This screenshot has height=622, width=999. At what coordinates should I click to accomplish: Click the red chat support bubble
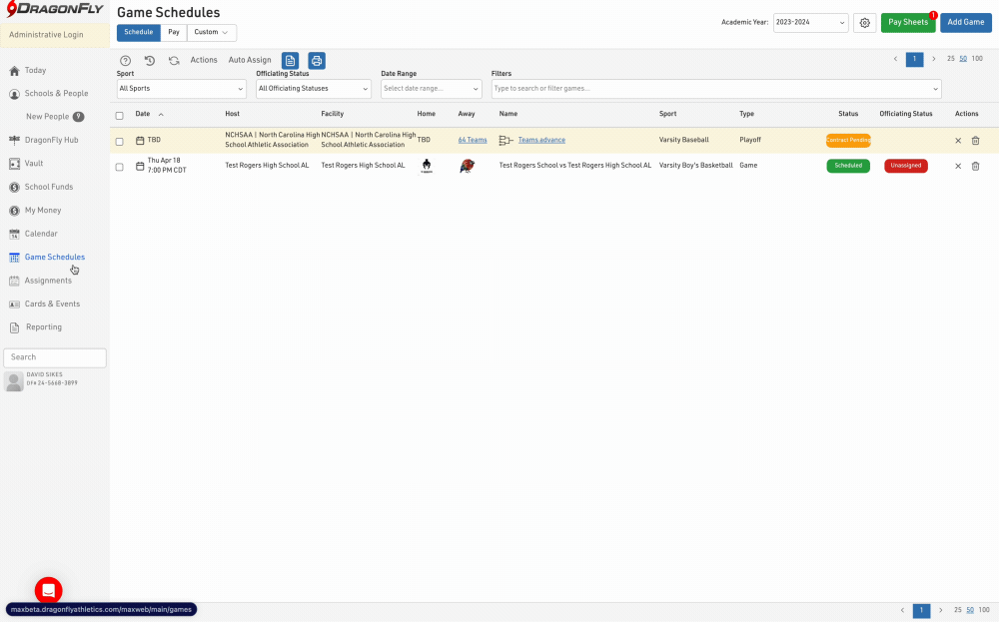(x=49, y=590)
